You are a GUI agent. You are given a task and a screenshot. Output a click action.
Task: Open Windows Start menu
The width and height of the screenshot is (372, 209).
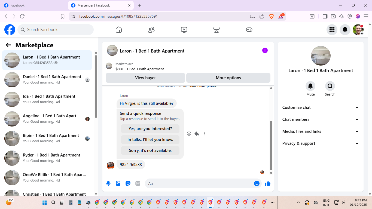pyautogui.click(x=45, y=202)
